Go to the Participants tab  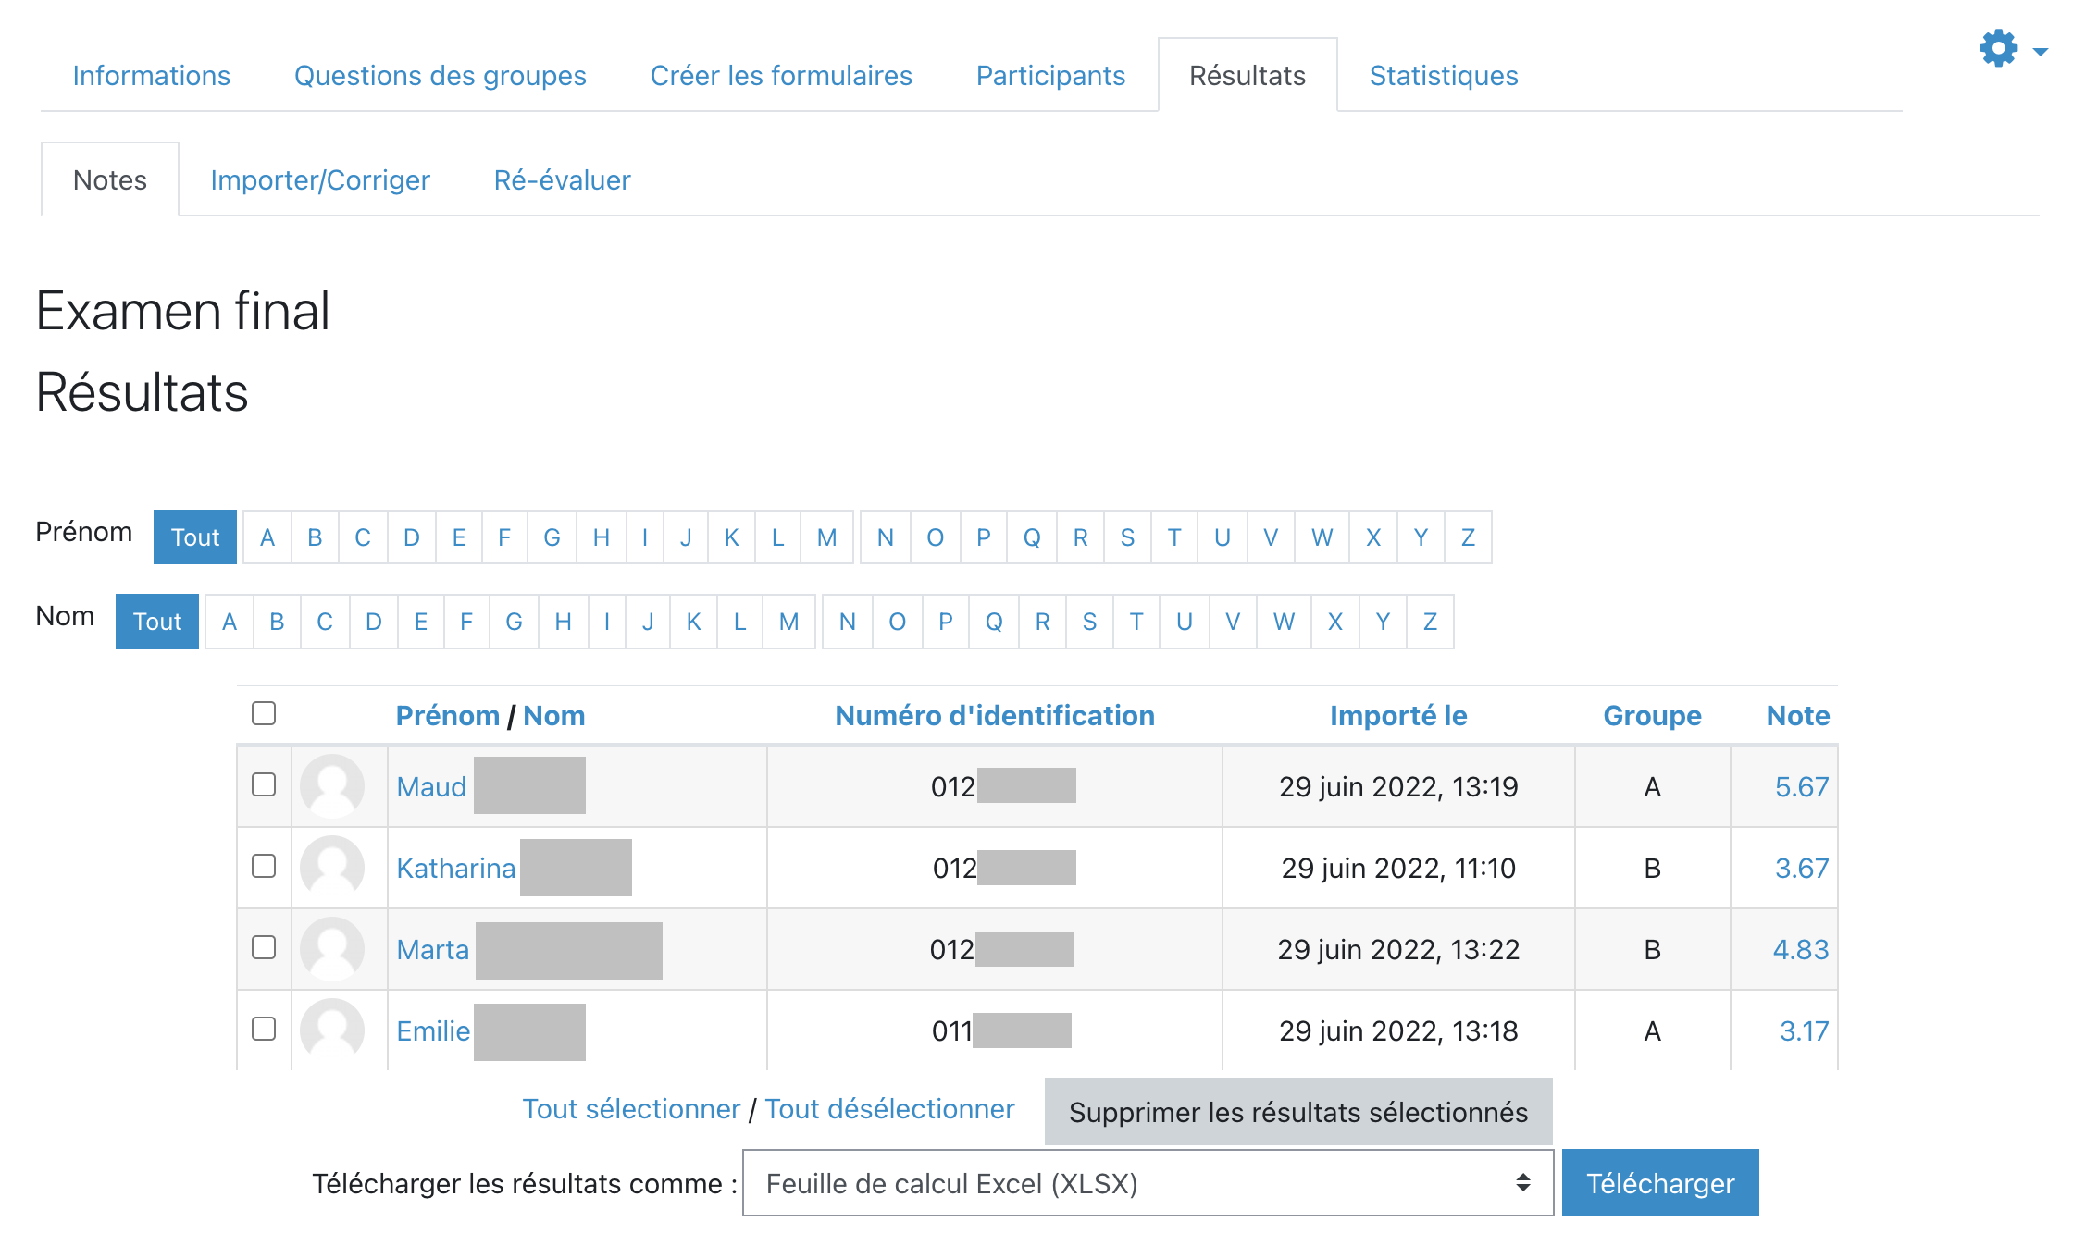pyautogui.click(x=1050, y=76)
